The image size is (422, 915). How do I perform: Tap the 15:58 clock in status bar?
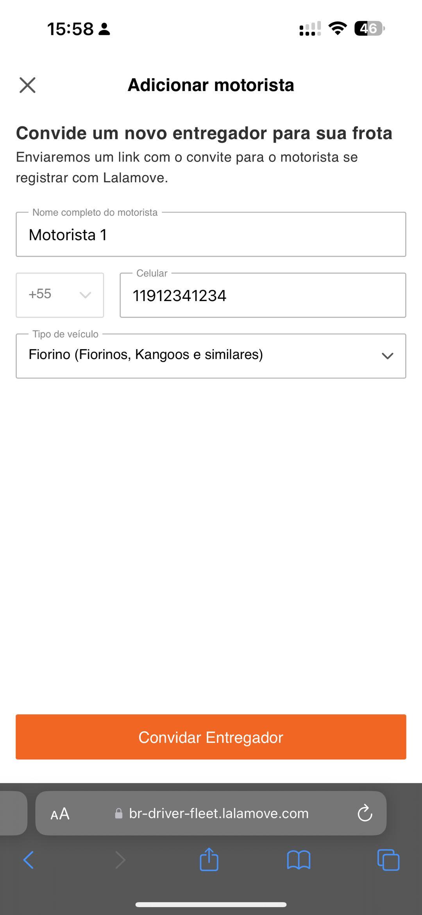(70, 29)
